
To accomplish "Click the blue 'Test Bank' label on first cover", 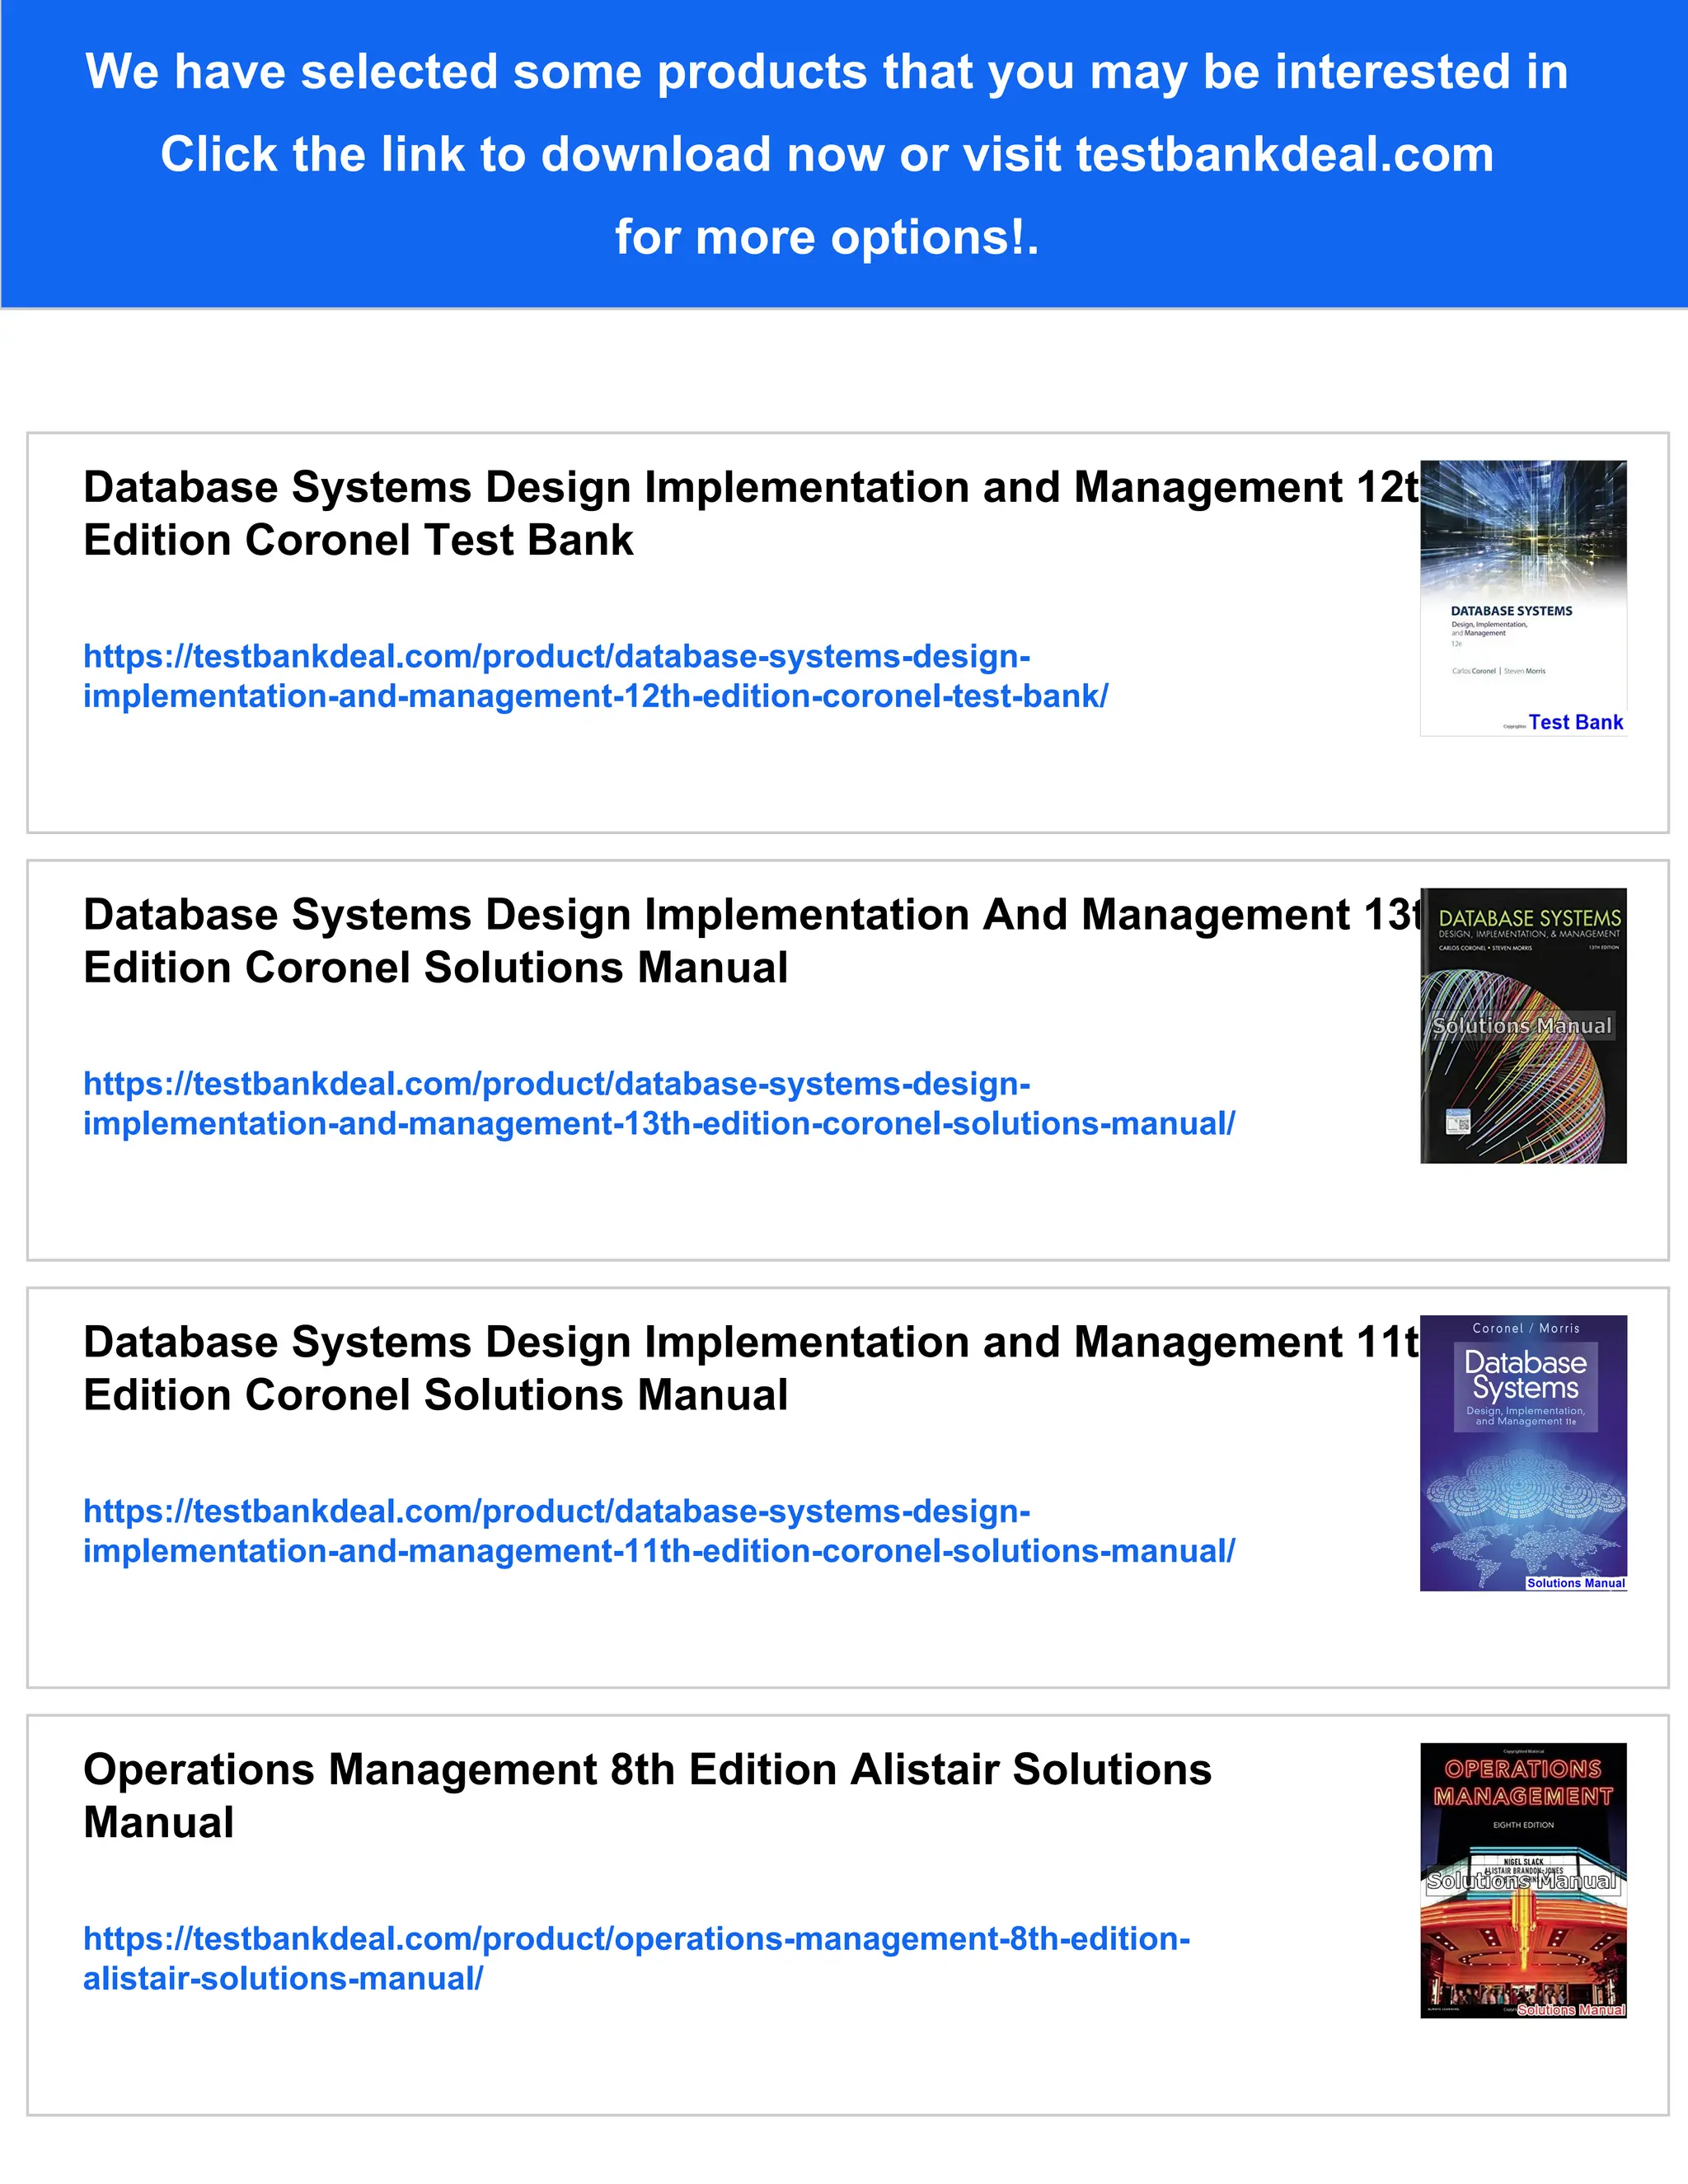I will 1575,722.
